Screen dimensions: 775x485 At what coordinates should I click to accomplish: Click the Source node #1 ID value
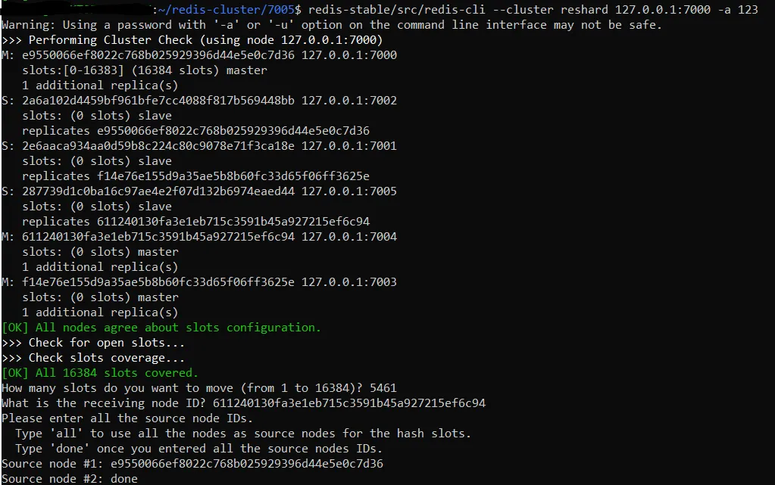247,464
